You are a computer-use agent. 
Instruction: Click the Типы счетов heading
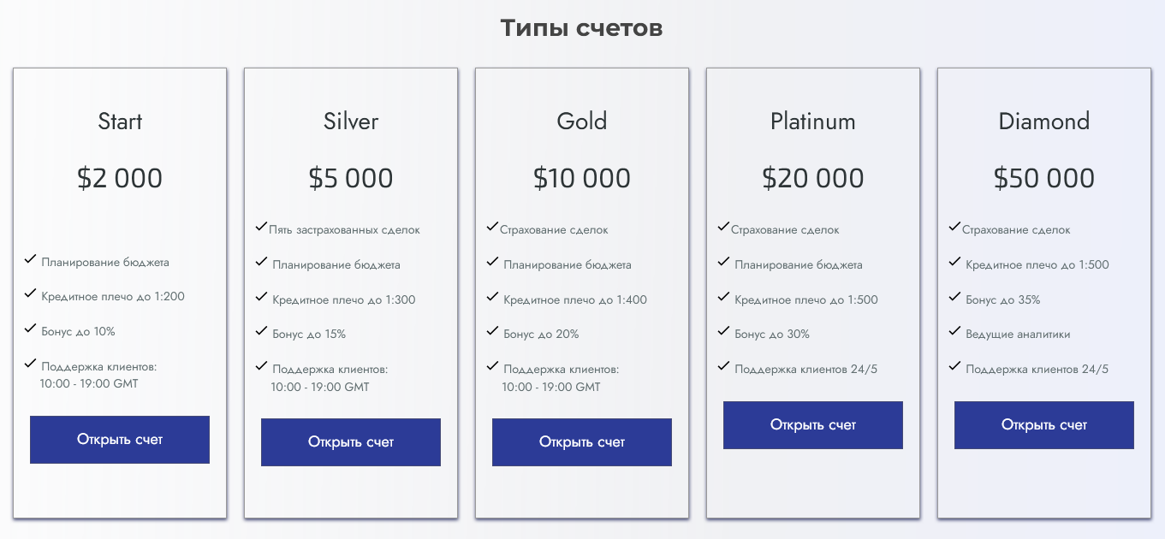point(582,27)
